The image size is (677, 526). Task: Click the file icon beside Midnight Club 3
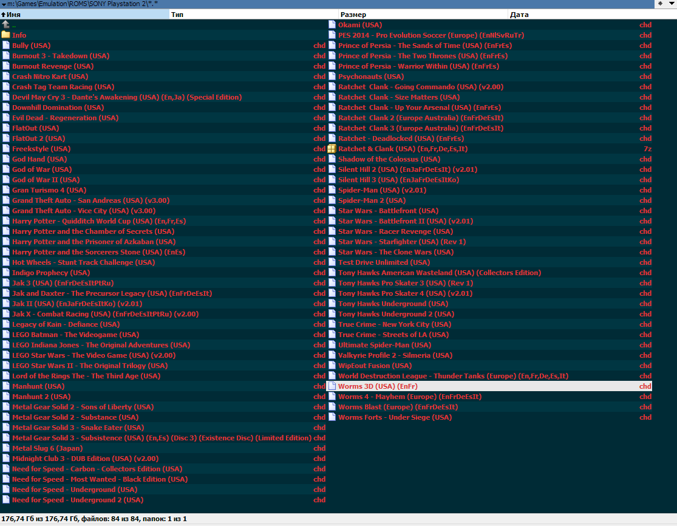[5, 459]
